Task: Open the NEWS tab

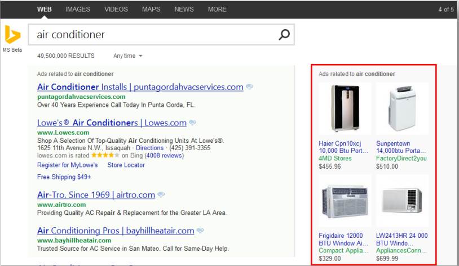Action: click(184, 10)
